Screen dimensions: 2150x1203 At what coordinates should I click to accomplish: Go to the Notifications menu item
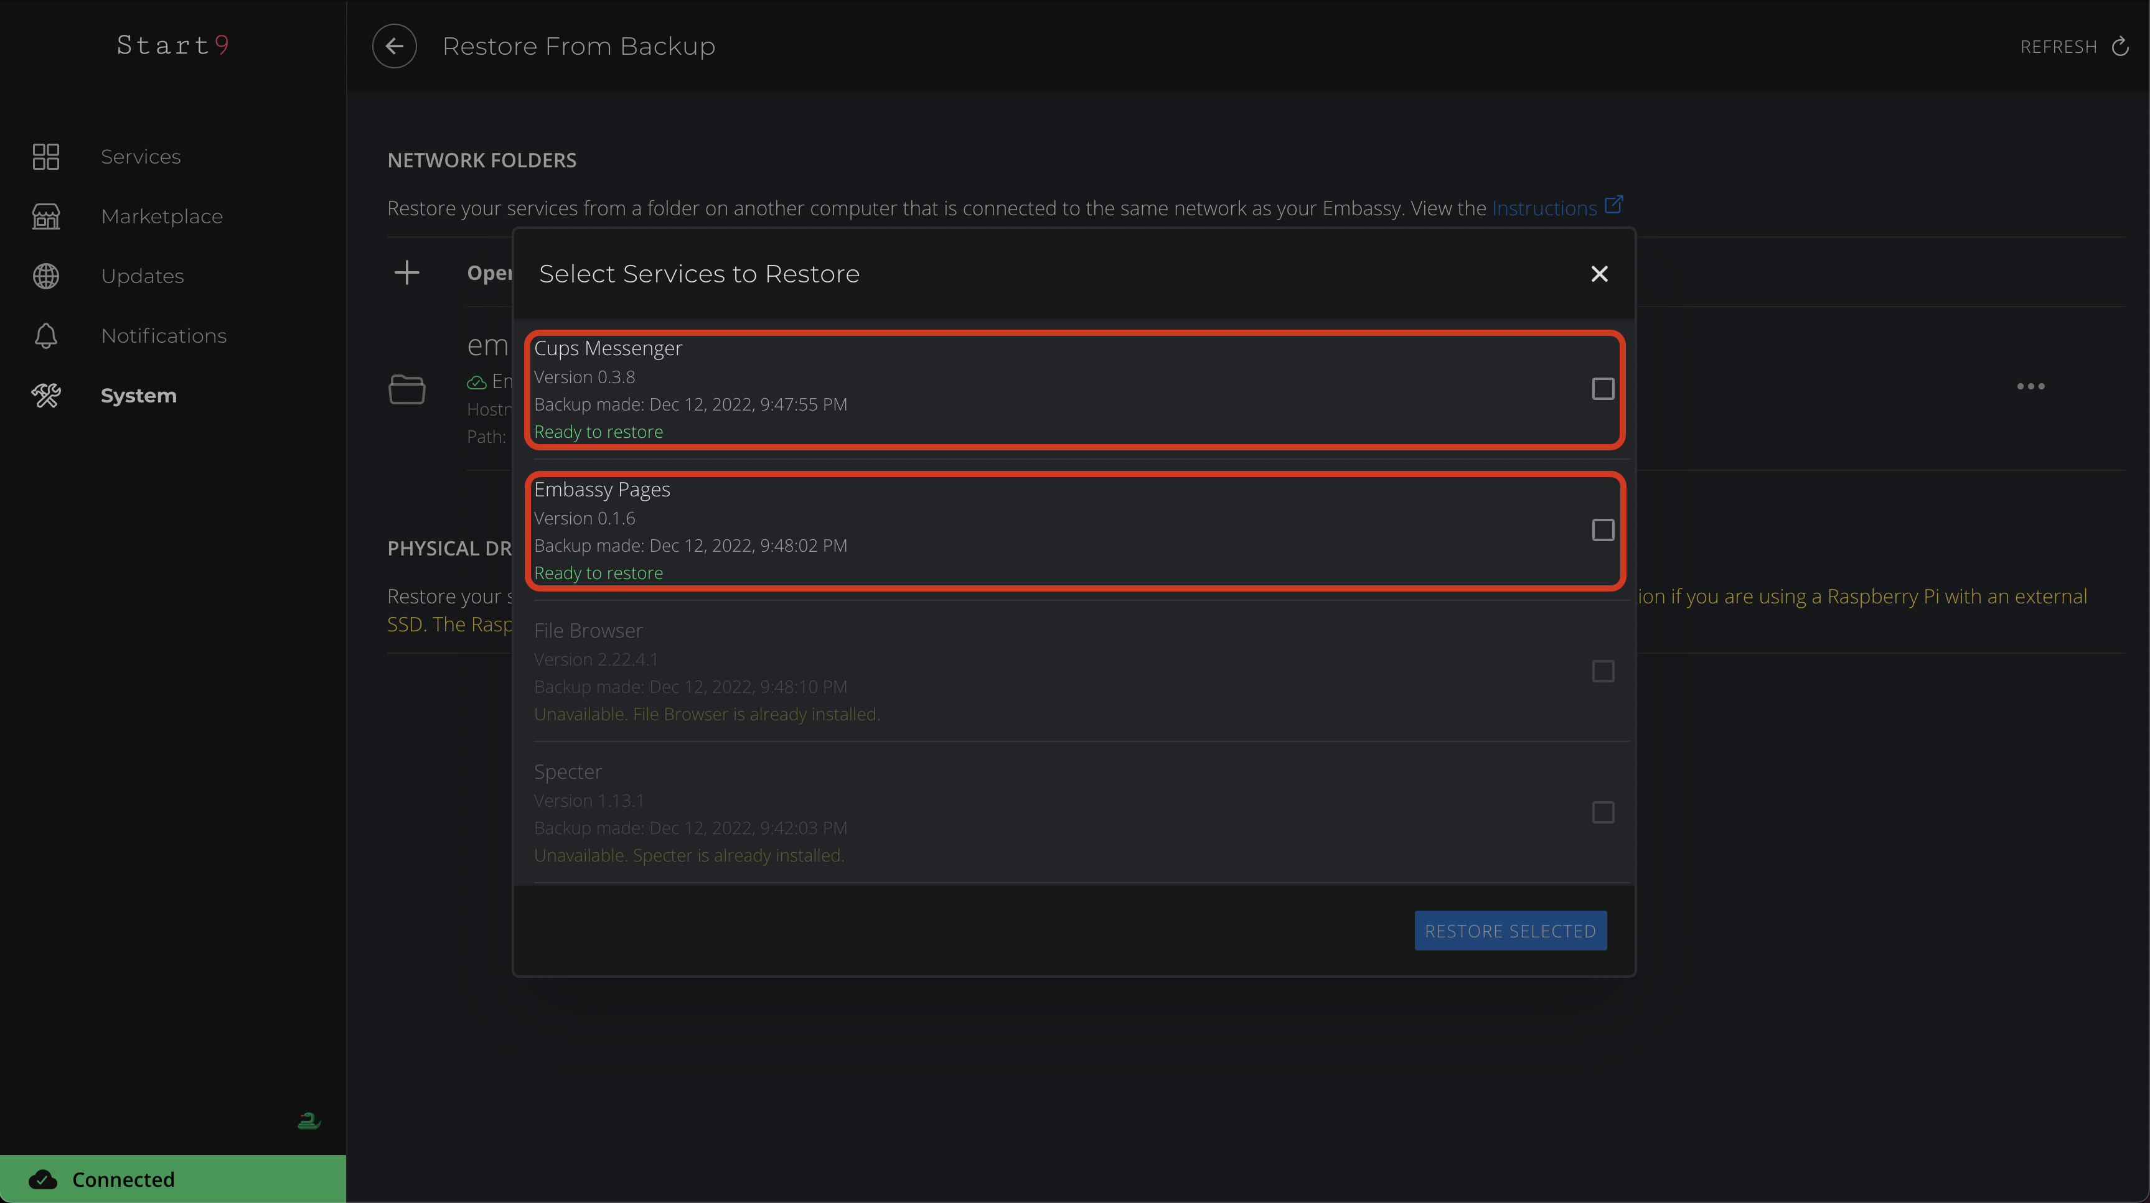(164, 337)
